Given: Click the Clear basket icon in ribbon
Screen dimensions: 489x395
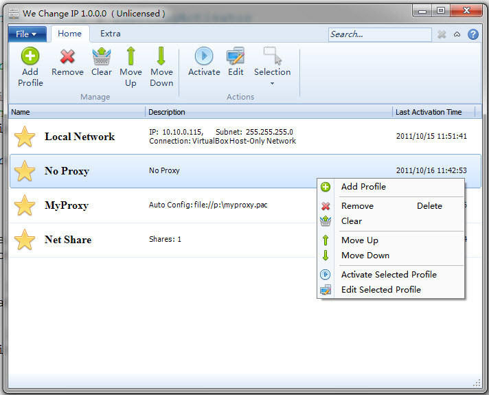Looking at the screenshot, I should (102, 56).
